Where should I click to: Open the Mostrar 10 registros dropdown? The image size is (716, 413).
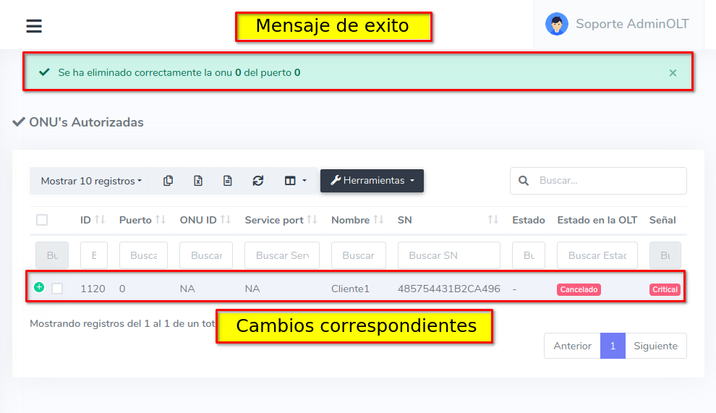pyautogui.click(x=91, y=181)
